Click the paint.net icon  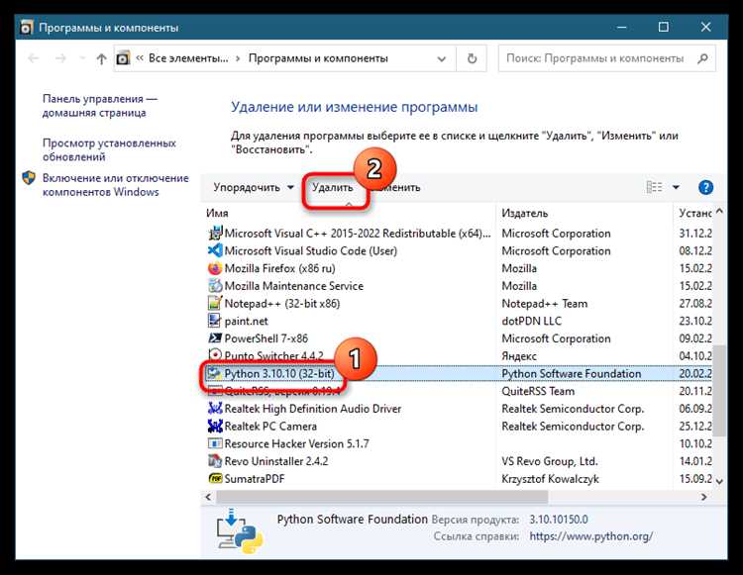click(x=215, y=321)
